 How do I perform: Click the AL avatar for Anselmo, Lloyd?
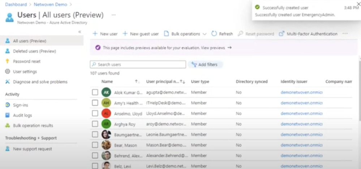(106, 114)
